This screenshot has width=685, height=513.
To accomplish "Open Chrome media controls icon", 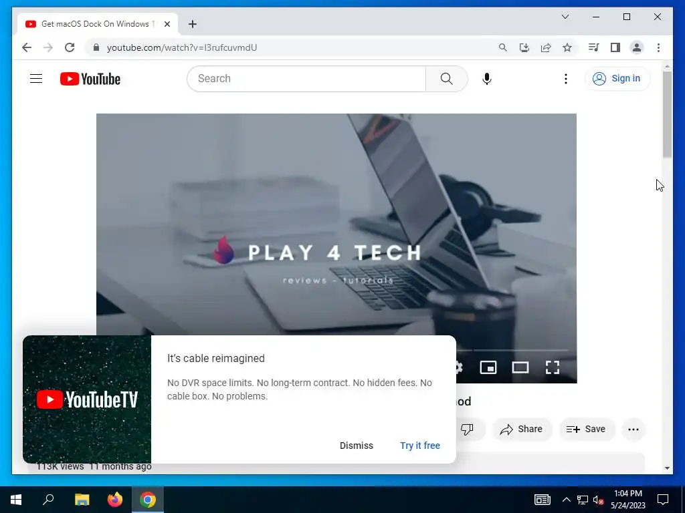I will coord(593,47).
